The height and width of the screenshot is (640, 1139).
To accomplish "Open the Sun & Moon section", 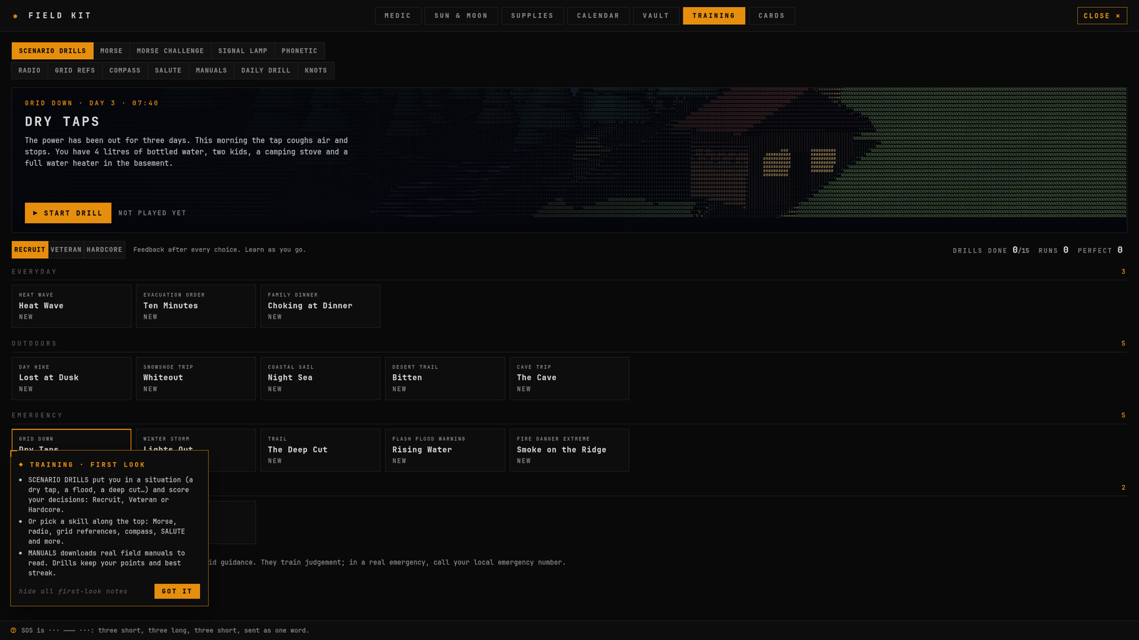I will point(461,16).
